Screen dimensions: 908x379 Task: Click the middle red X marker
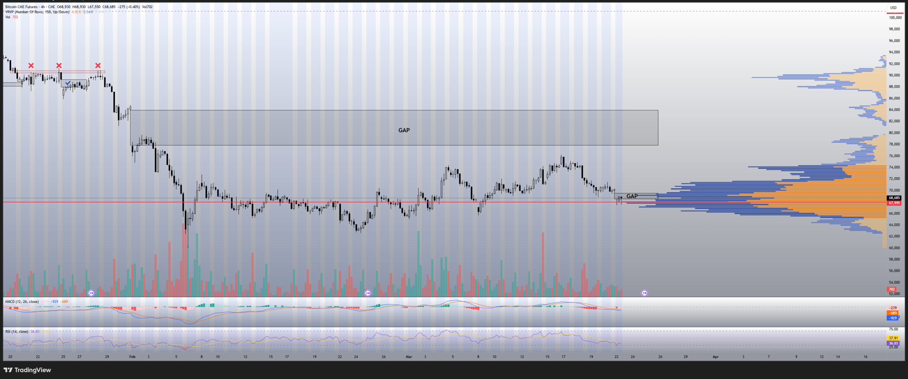pyautogui.click(x=59, y=66)
